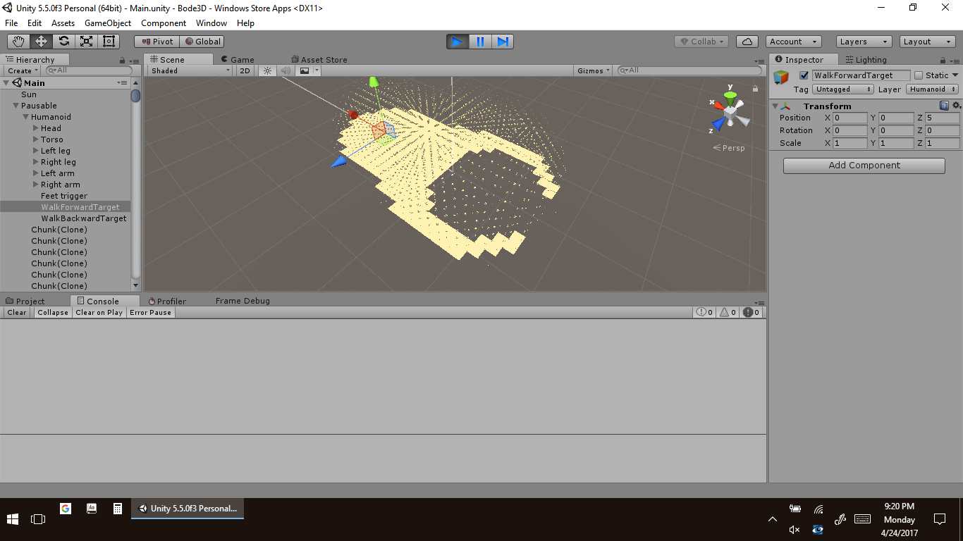Screen dimensions: 963x541
Task: Select the Rect Transform tool
Action: coord(109,42)
